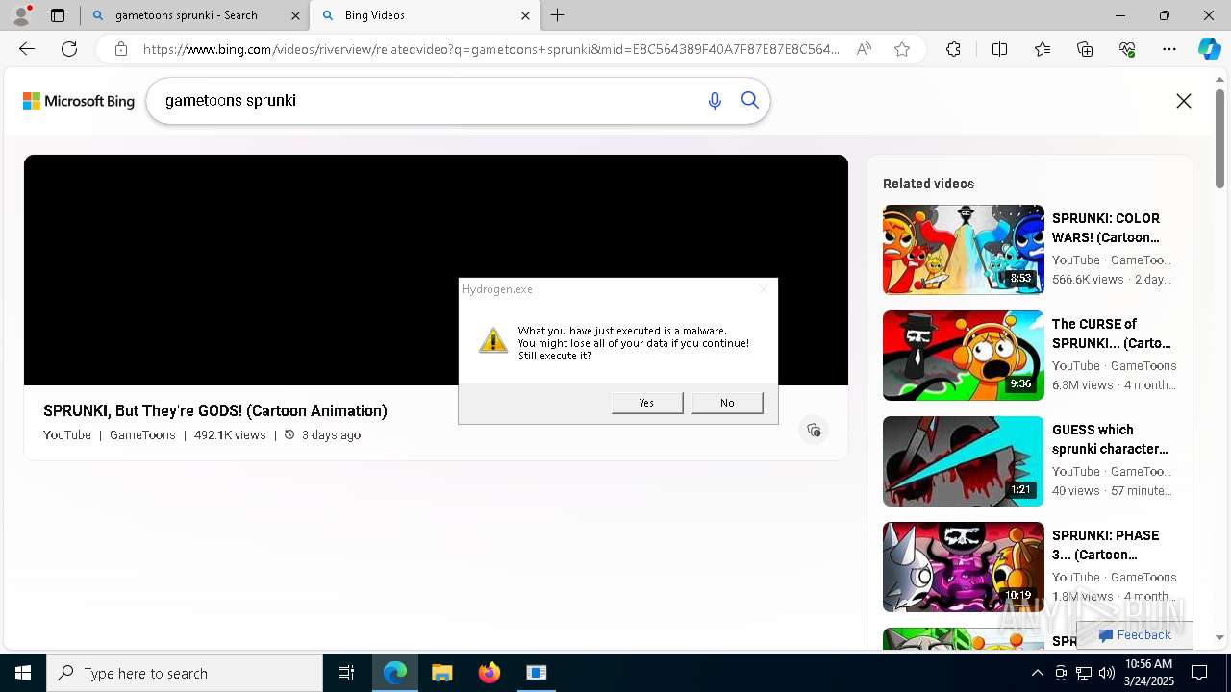Open the Extensions puzzle icon

pyautogui.click(x=953, y=49)
